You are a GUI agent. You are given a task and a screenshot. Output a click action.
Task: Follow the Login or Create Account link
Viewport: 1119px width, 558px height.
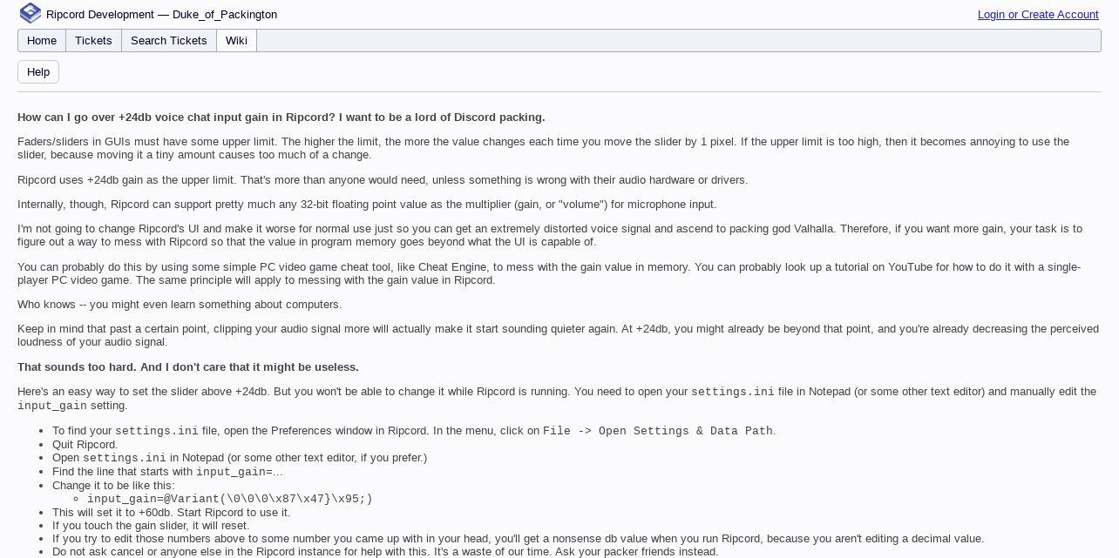tap(1038, 15)
